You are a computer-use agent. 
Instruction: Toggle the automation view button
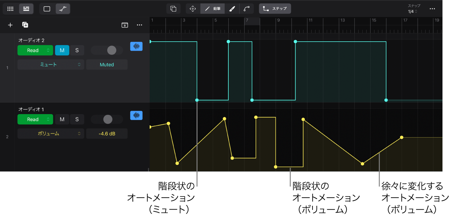pos(63,9)
